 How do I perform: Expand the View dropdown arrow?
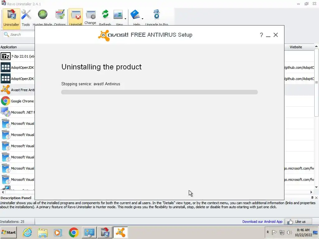(x=125, y=19)
